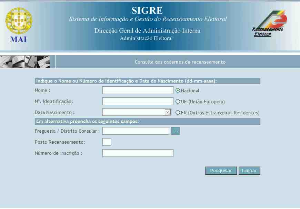The height and width of the screenshot is (209, 300).
Task: Click the Consulta dos cadernos de recenseamento bar
Action: pyautogui.click(x=180, y=62)
